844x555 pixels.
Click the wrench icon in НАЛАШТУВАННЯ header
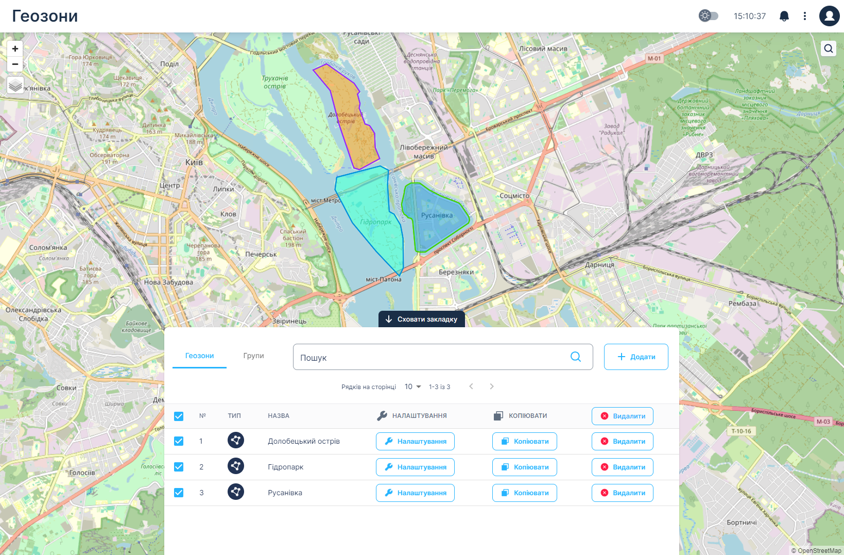coord(382,415)
